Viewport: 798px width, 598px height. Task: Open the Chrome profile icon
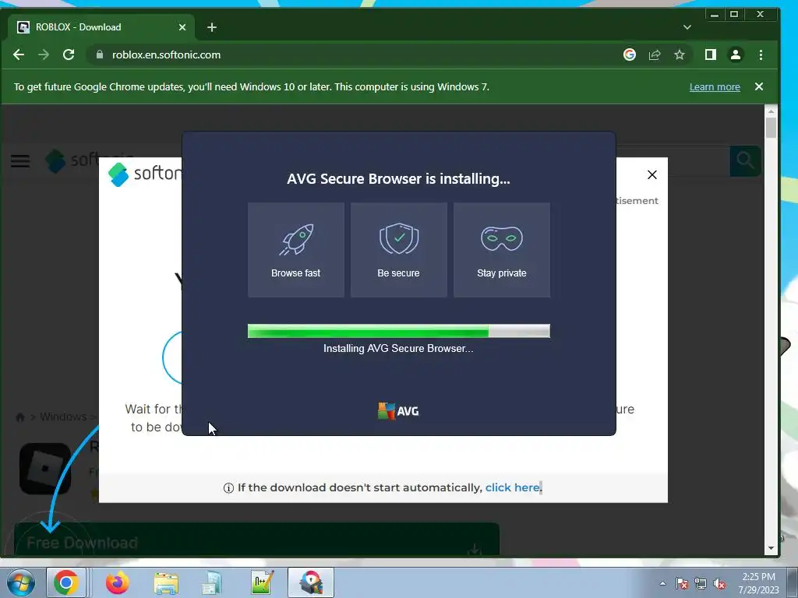(736, 55)
